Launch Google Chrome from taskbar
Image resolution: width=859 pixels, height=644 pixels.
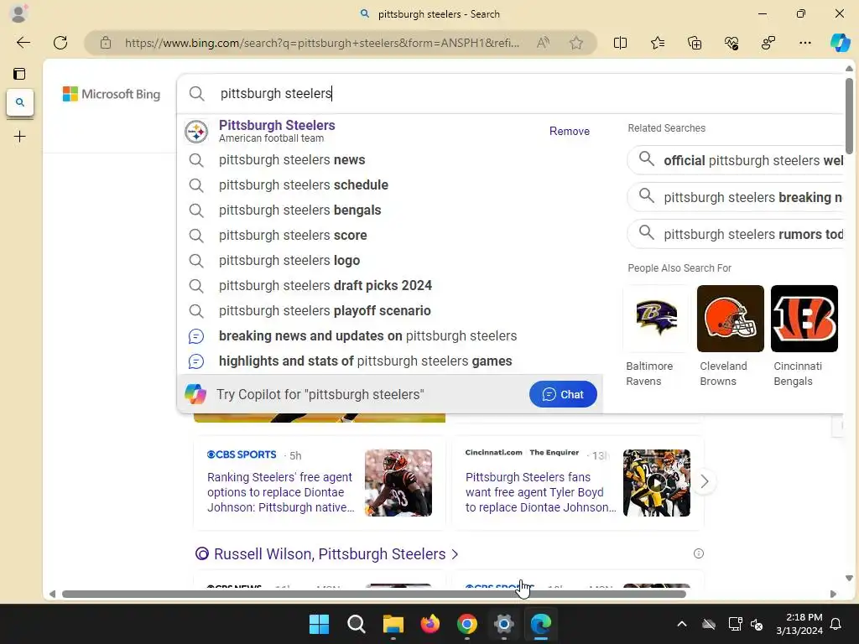(x=466, y=624)
